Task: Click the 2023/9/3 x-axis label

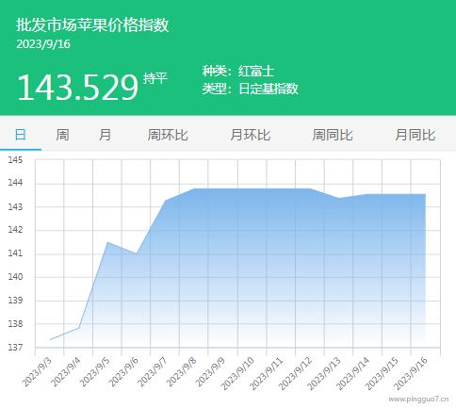Action: 36,372
